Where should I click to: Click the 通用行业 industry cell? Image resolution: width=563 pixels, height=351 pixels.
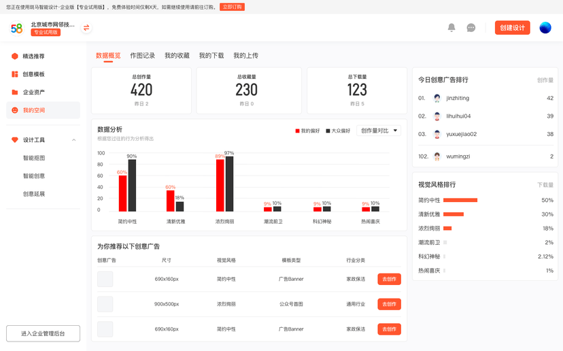pos(356,304)
